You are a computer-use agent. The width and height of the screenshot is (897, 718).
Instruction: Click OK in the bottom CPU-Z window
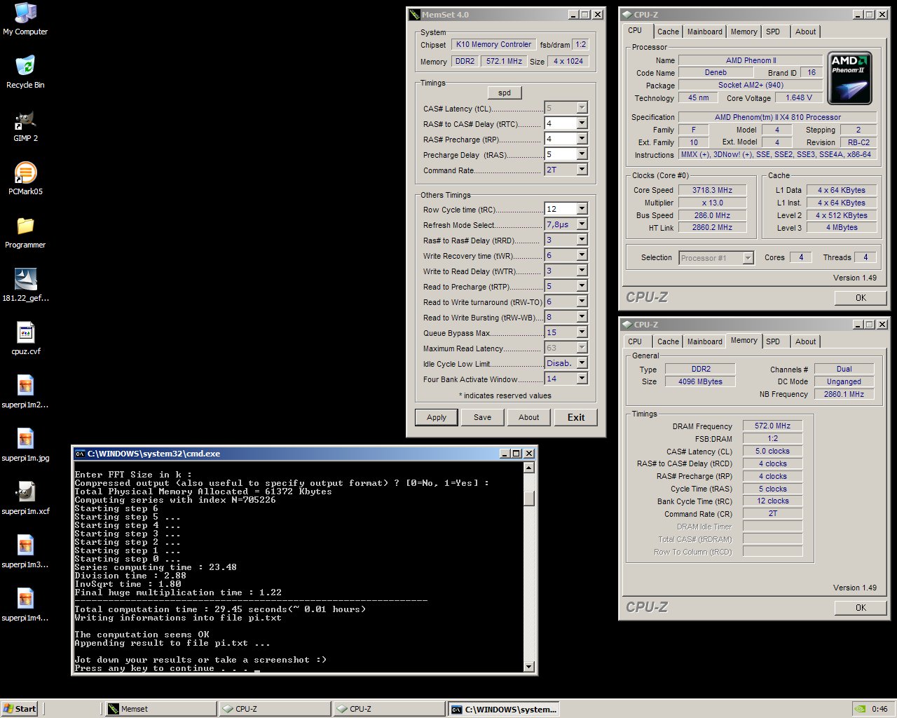click(x=861, y=608)
